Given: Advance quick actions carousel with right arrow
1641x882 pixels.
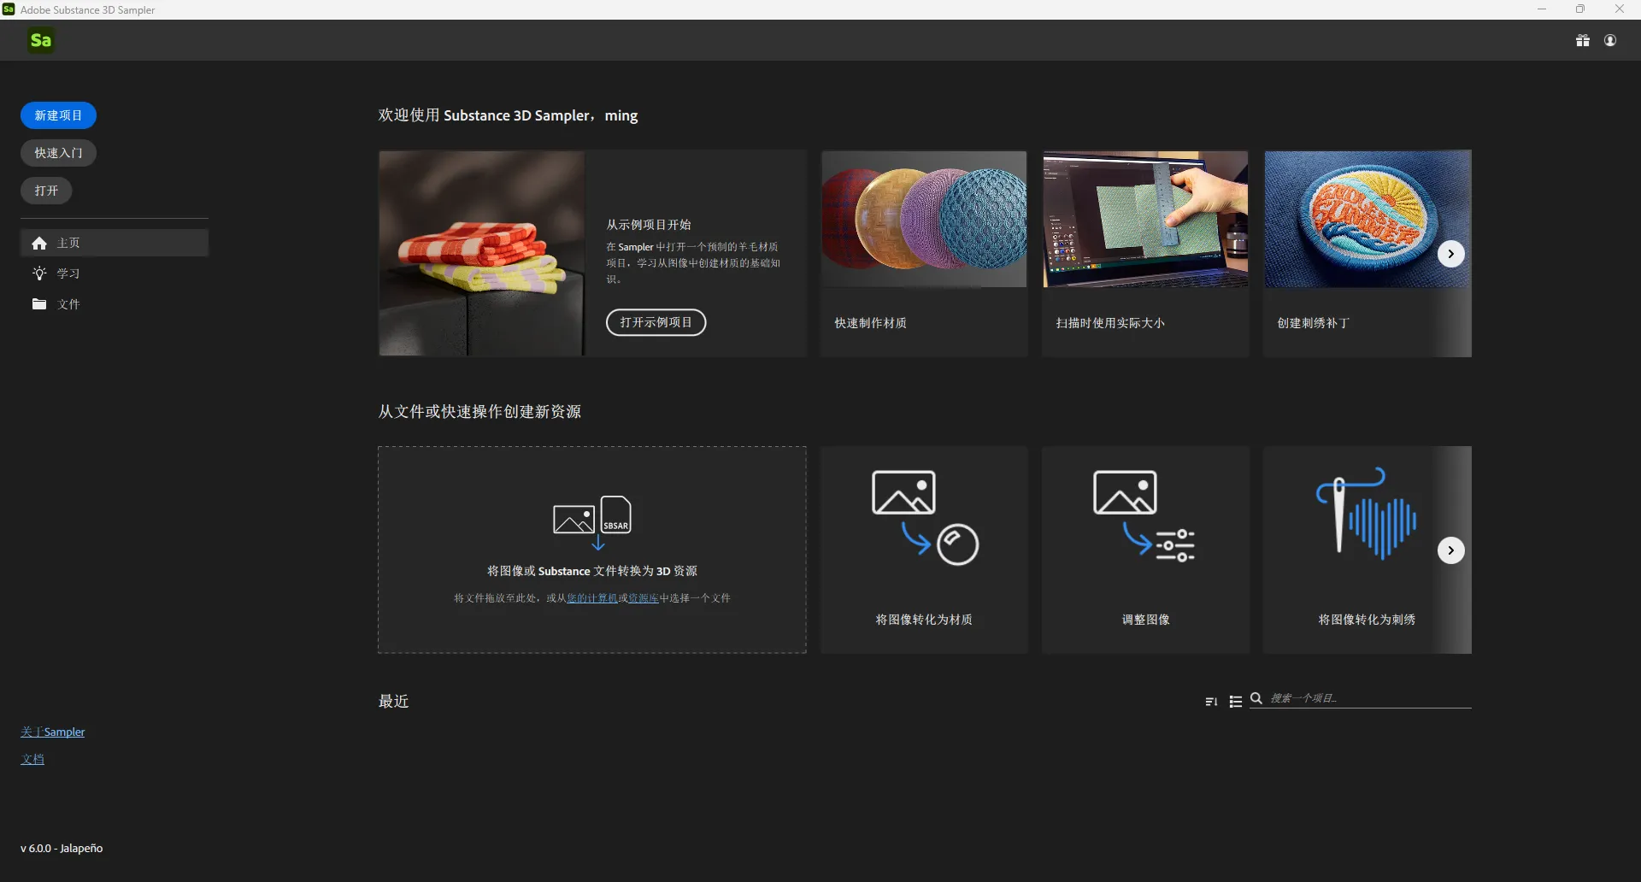Looking at the screenshot, I should pyautogui.click(x=1450, y=550).
